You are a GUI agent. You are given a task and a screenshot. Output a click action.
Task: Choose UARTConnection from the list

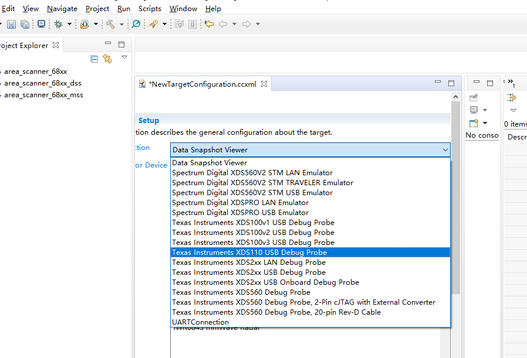200,322
